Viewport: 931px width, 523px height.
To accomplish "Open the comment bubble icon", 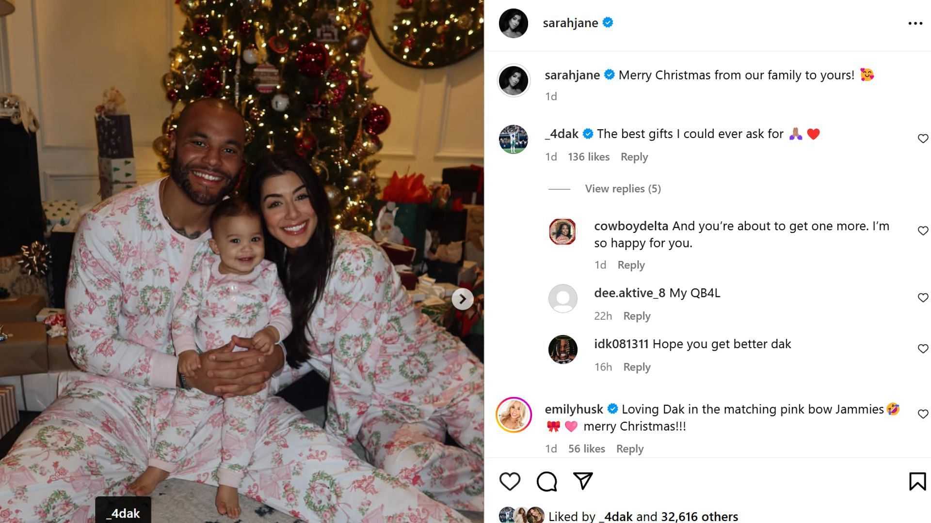I will point(546,481).
